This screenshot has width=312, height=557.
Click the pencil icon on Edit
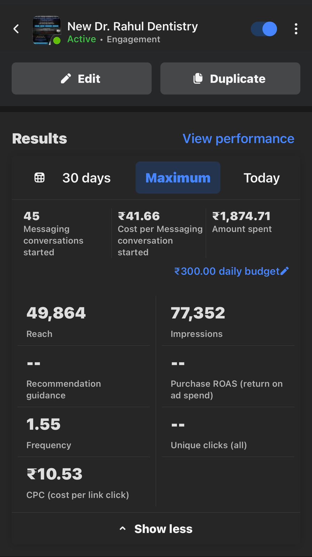pos(66,79)
